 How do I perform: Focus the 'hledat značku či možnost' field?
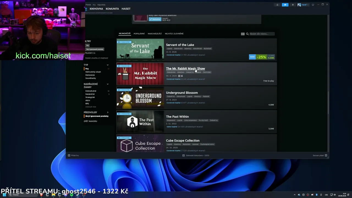pyautogui.click(x=97, y=58)
